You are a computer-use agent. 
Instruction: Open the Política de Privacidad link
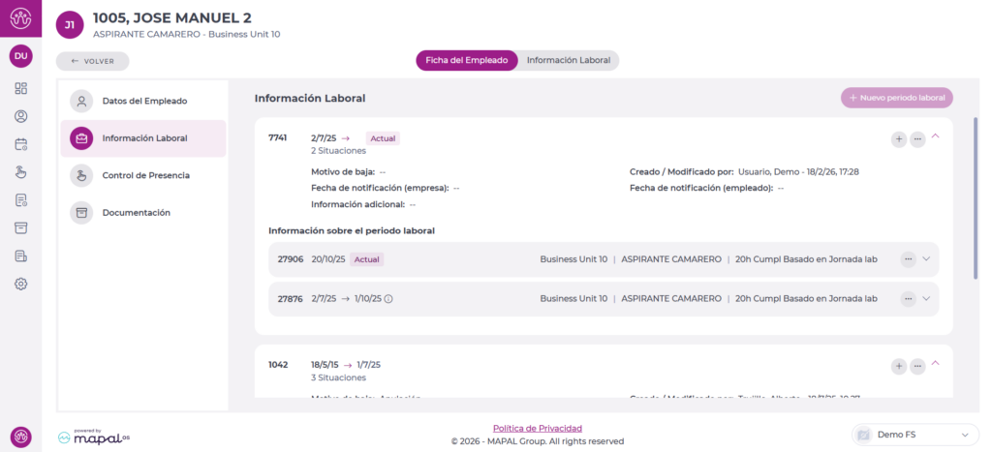[538, 428]
